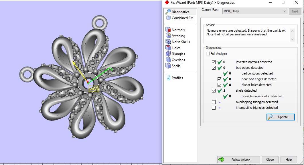This screenshot has height=165, width=304.
Task: Enable intersecting triangles detected checkbox
Action: tap(214, 108)
